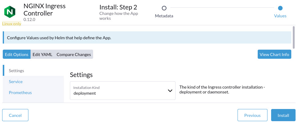The image size is (298, 123).
Task: Expand Installation Kind chevron arrow
Action: 170,91
